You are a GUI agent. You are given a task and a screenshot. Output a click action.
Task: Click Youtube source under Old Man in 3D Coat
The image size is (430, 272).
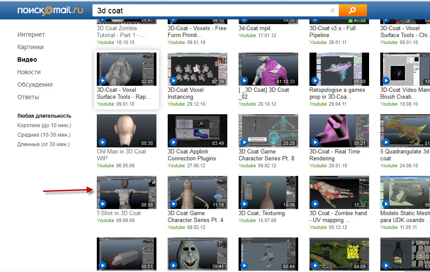tap(105, 166)
